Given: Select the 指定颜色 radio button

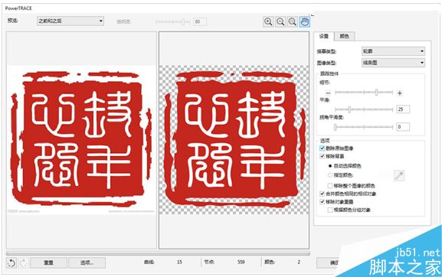Looking at the screenshot, I should (x=330, y=175).
